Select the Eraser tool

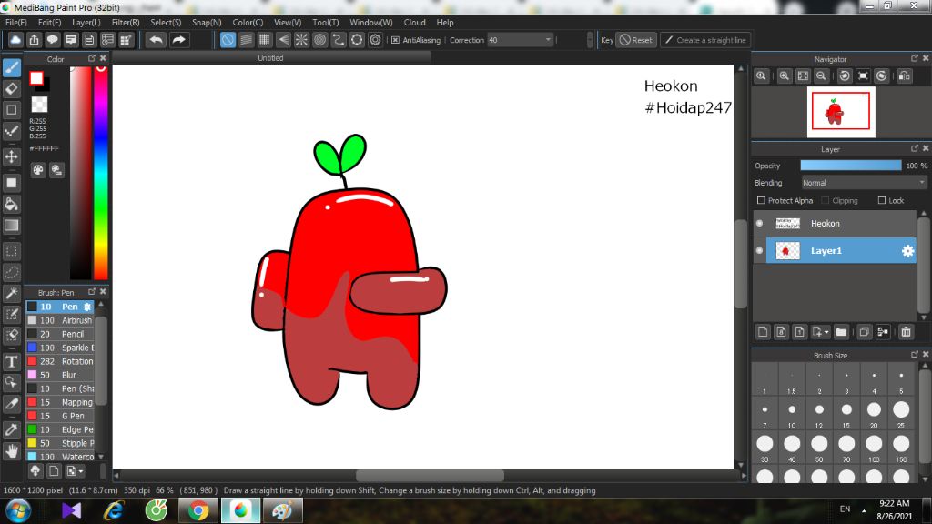pyautogui.click(x=11, y=89)
